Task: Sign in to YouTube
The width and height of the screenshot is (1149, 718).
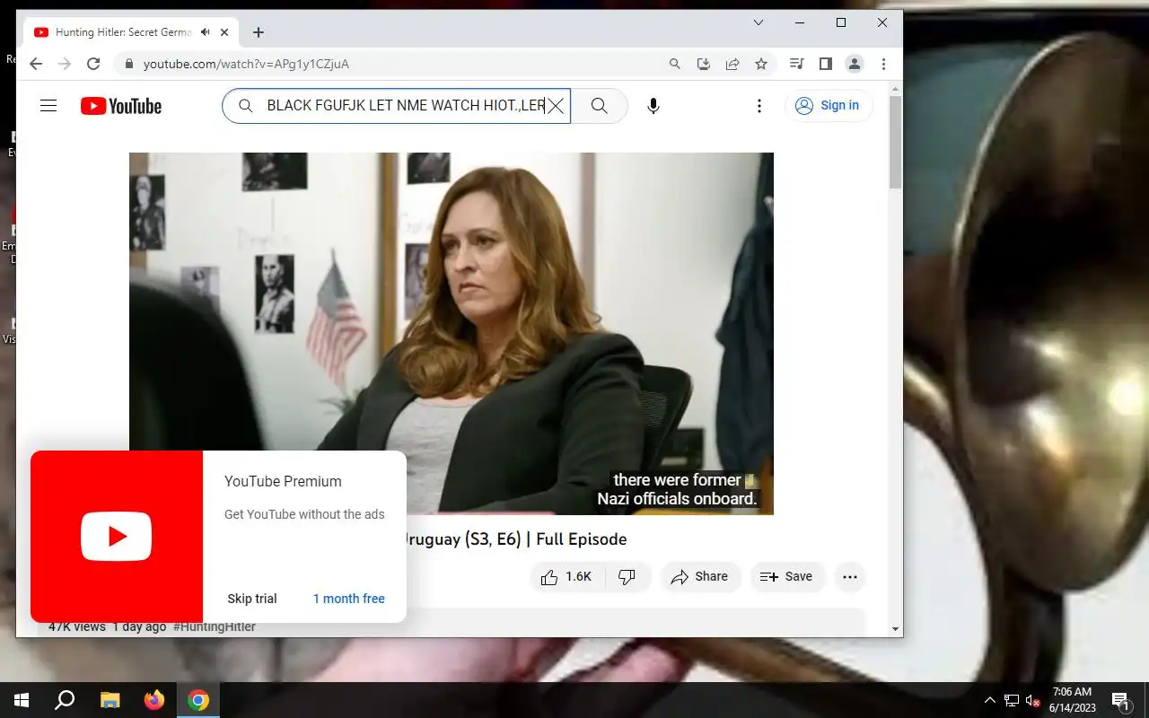Action: point(829,106)
